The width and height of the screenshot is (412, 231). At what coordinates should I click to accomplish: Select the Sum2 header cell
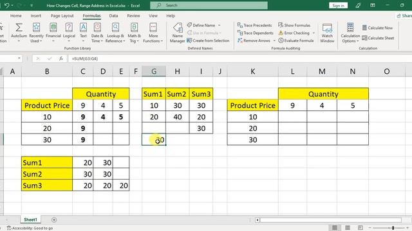click(178, 94)
